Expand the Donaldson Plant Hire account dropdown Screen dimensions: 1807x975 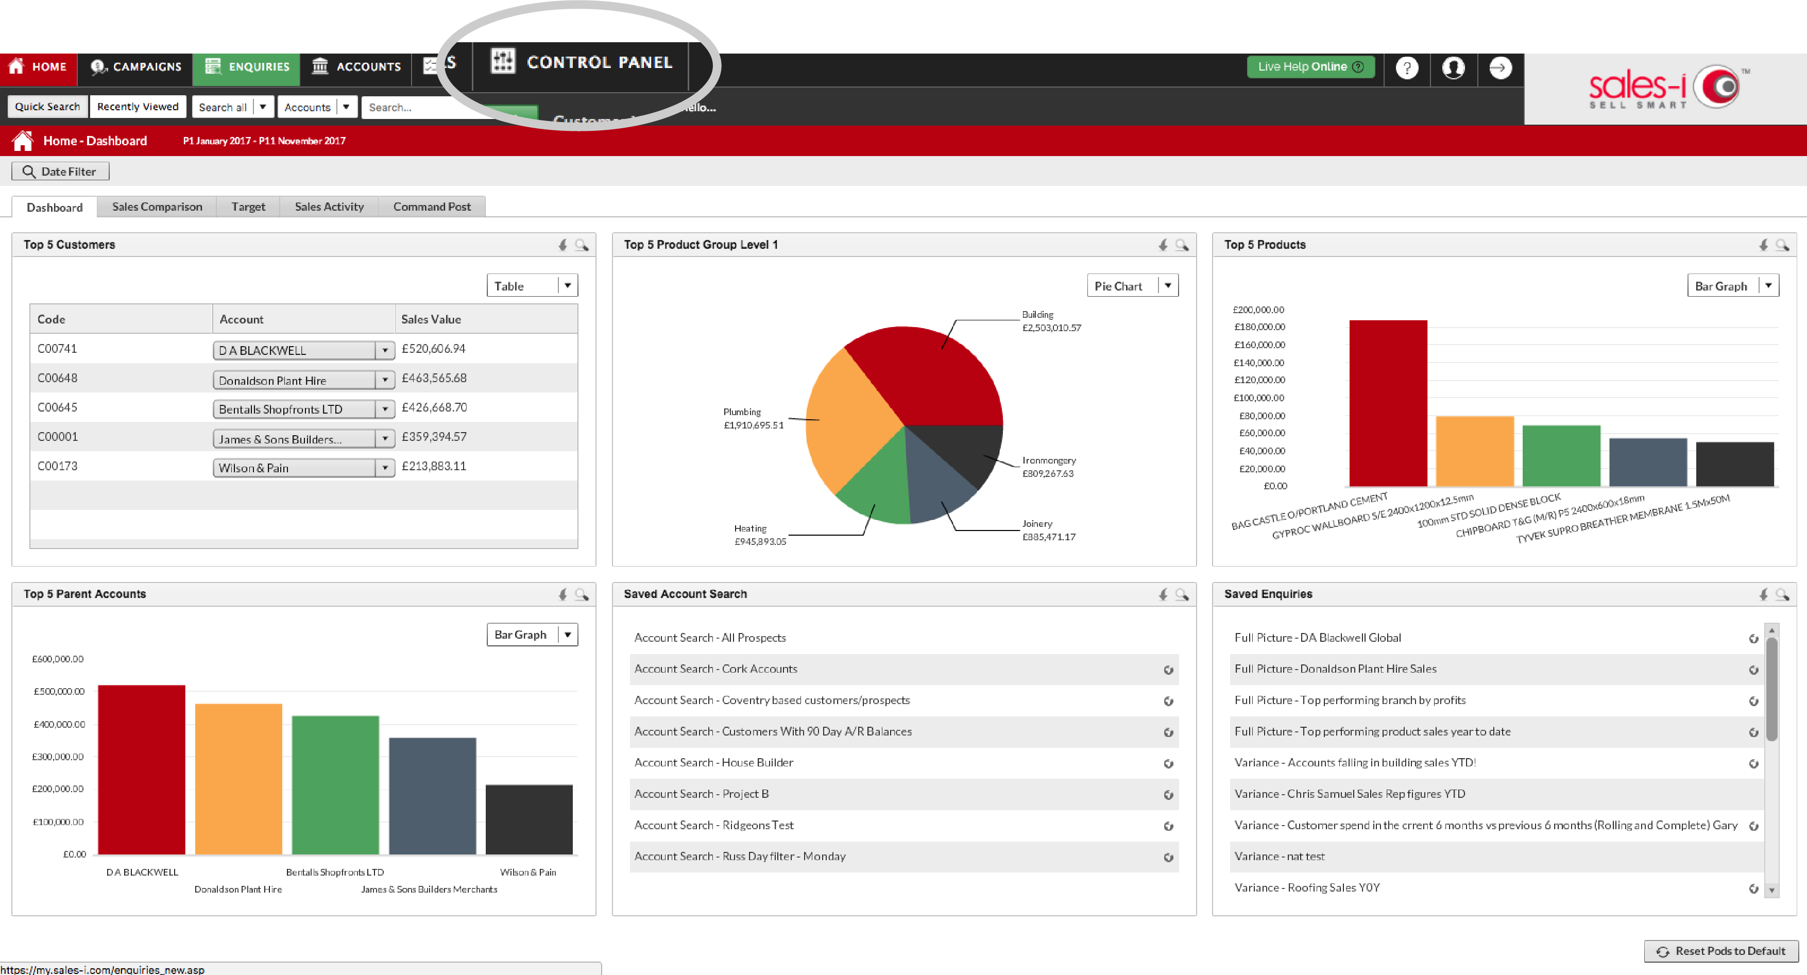[385, 380]
